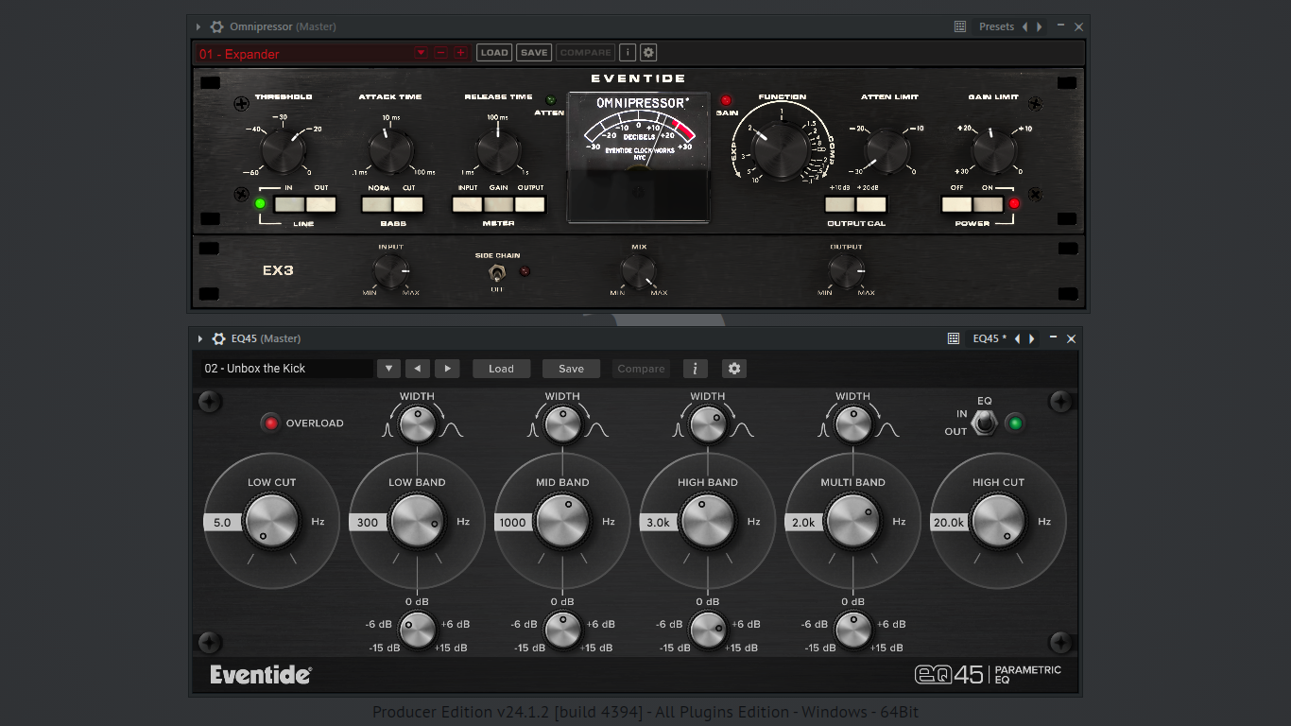
Task: Open the Omnipressor plugin options gear
Action: pyautogui.click(x=217, y=26)
